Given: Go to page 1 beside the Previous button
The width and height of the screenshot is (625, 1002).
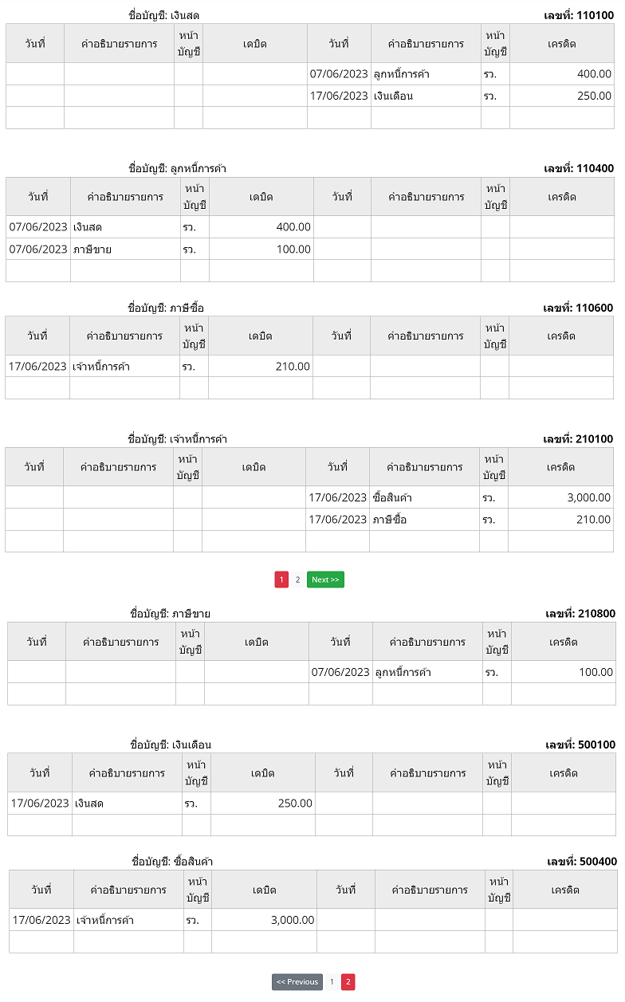Looking at the screenshot, I should [x=332, y=982].
